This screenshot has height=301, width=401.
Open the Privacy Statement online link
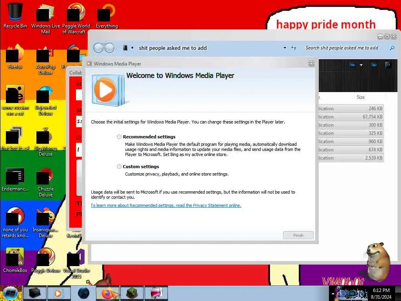[x=166, y=205]
